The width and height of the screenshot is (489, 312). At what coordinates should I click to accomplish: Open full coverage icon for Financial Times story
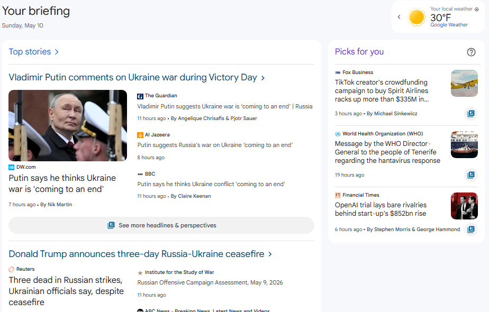pos(471,230)
